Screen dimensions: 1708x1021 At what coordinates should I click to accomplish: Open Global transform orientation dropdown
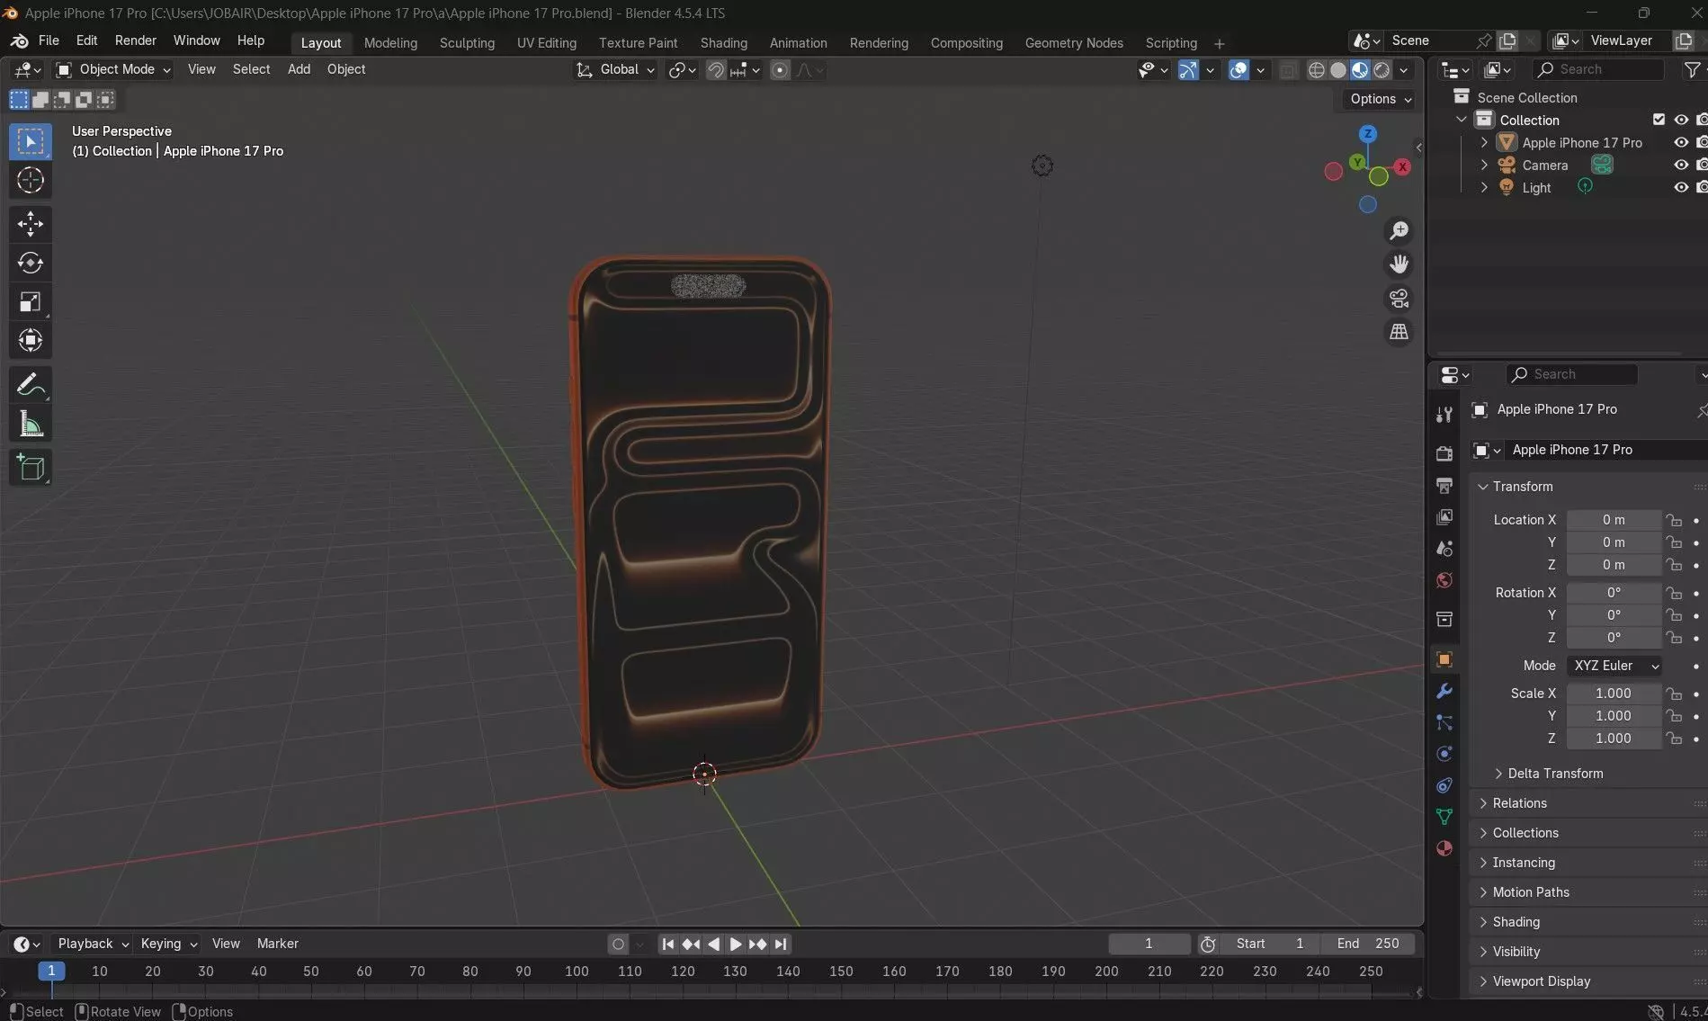click(616, 69)
